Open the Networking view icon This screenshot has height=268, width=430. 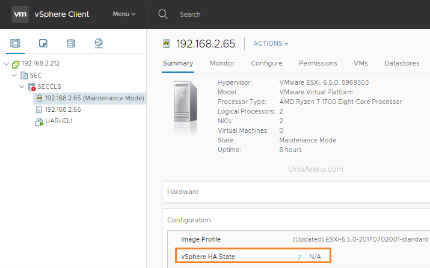point(99,43)
